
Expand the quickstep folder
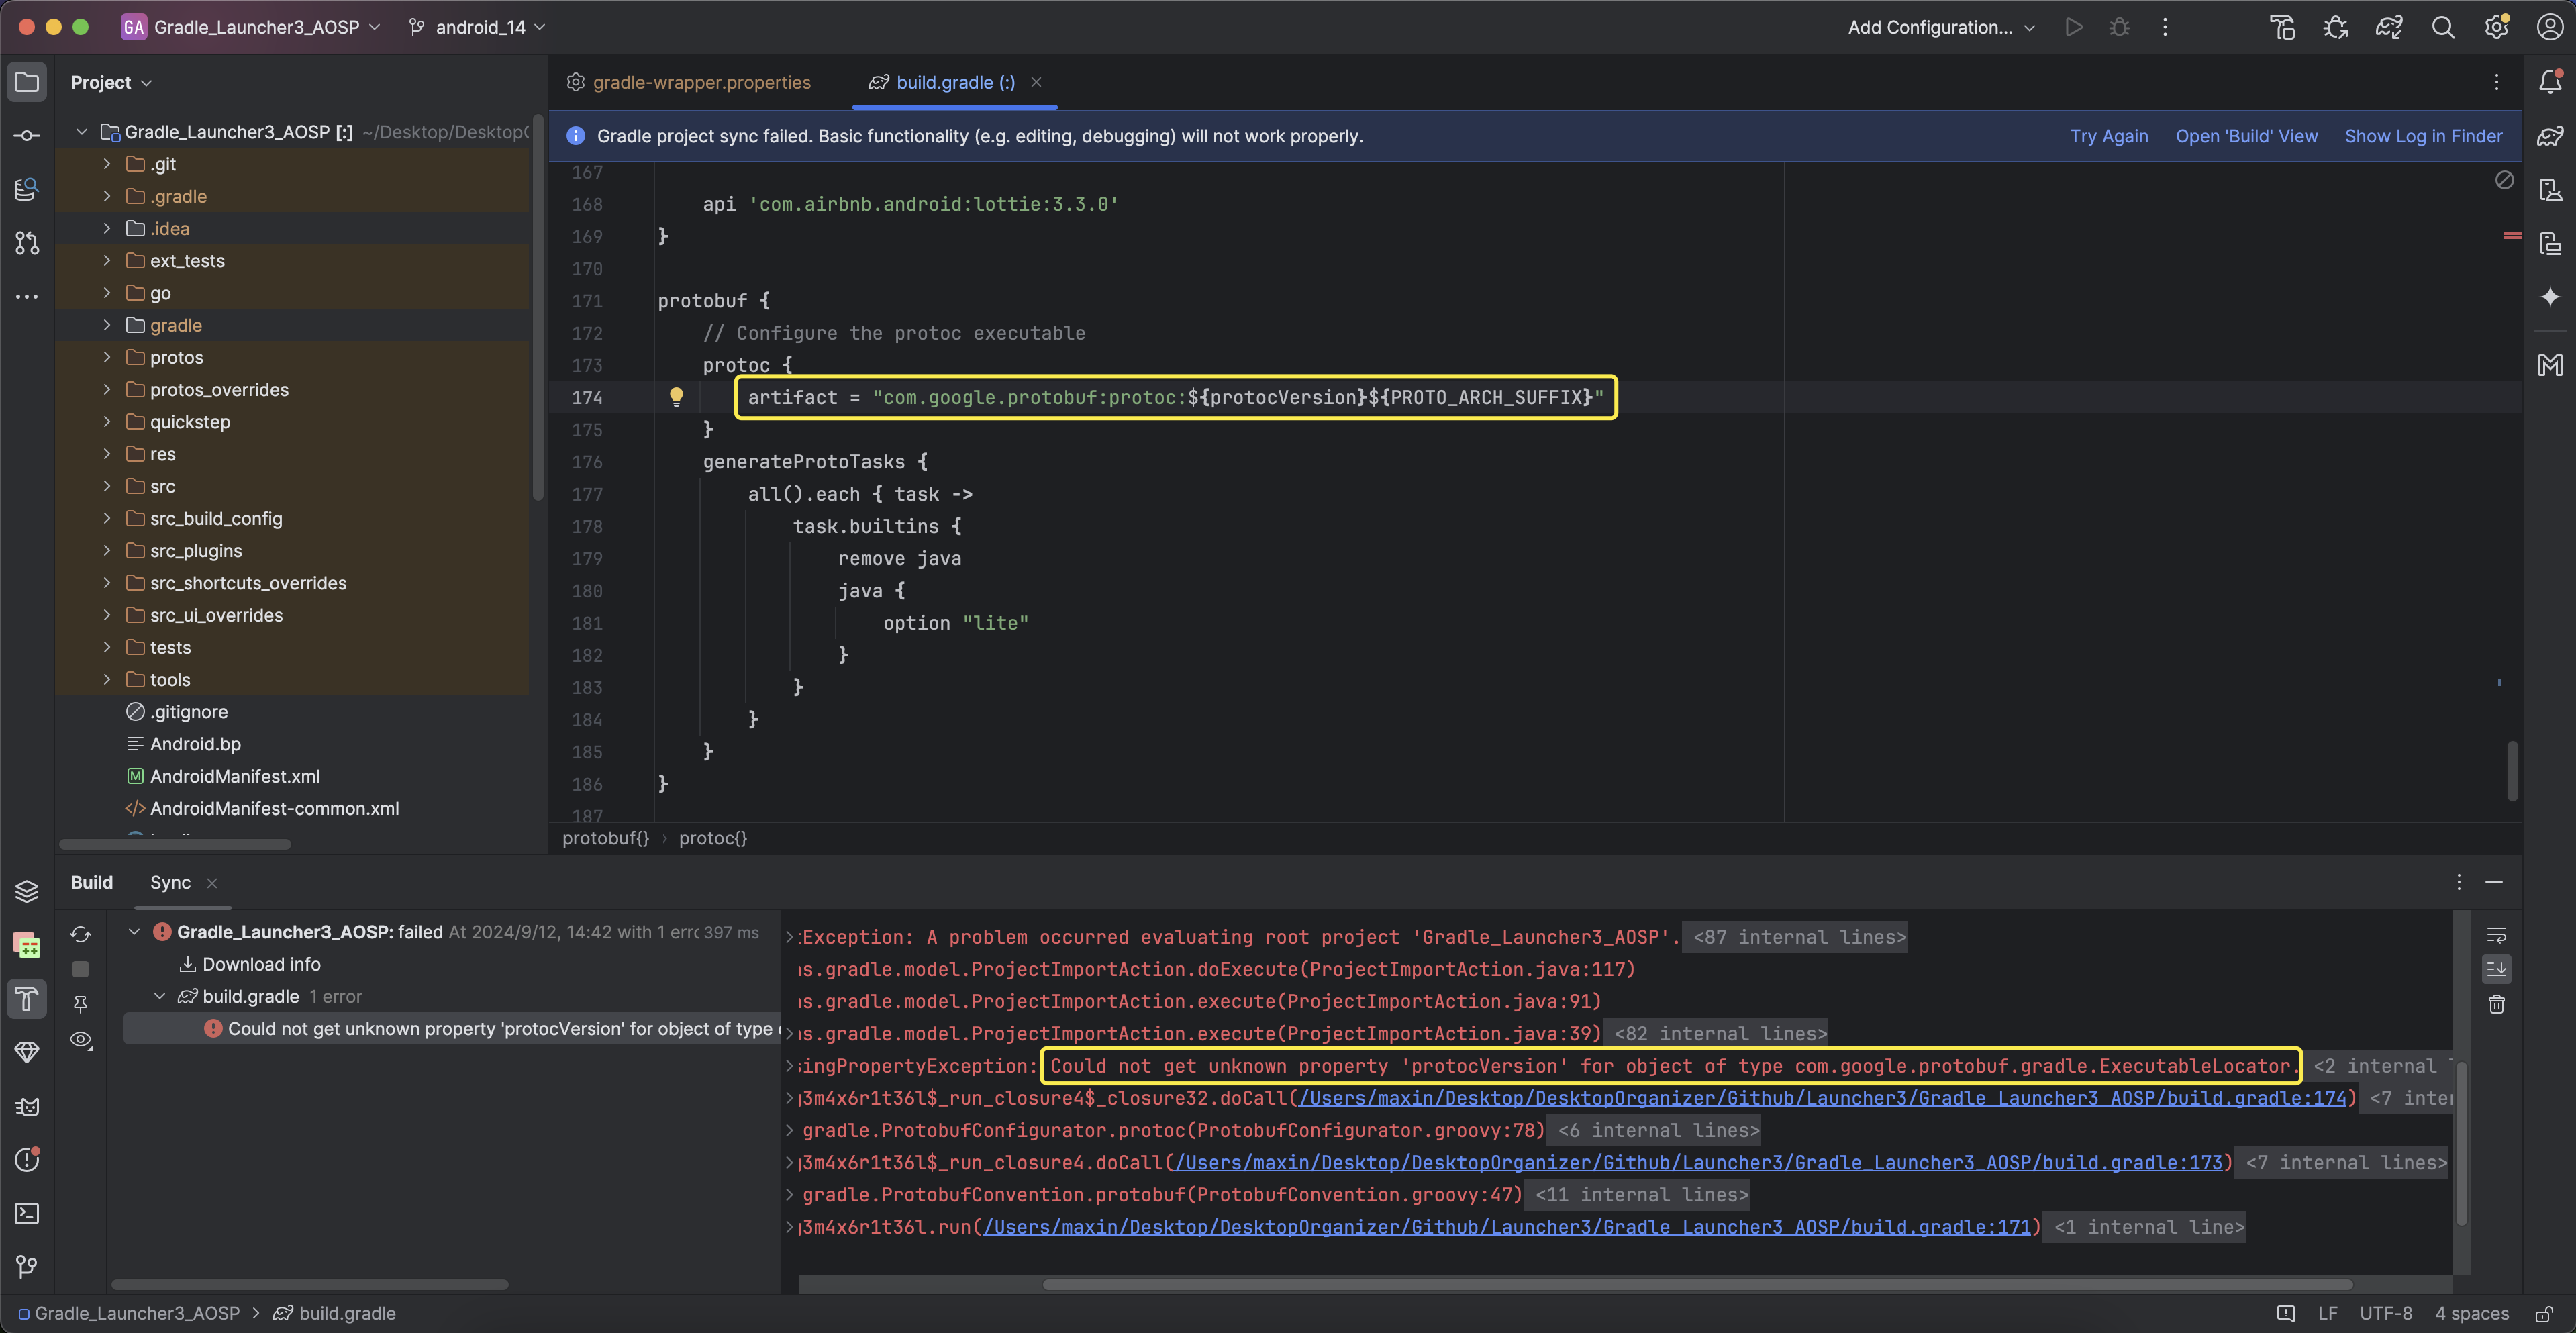[107, 422]
